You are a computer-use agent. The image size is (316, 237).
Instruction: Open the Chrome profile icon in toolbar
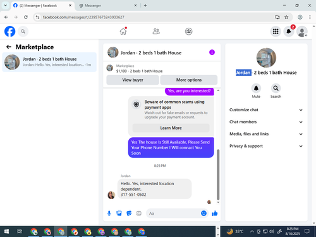tap(300, 17)
